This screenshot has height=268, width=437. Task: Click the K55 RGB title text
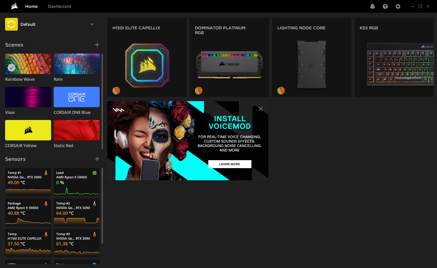pyautogui.click(x=369, y=28)
